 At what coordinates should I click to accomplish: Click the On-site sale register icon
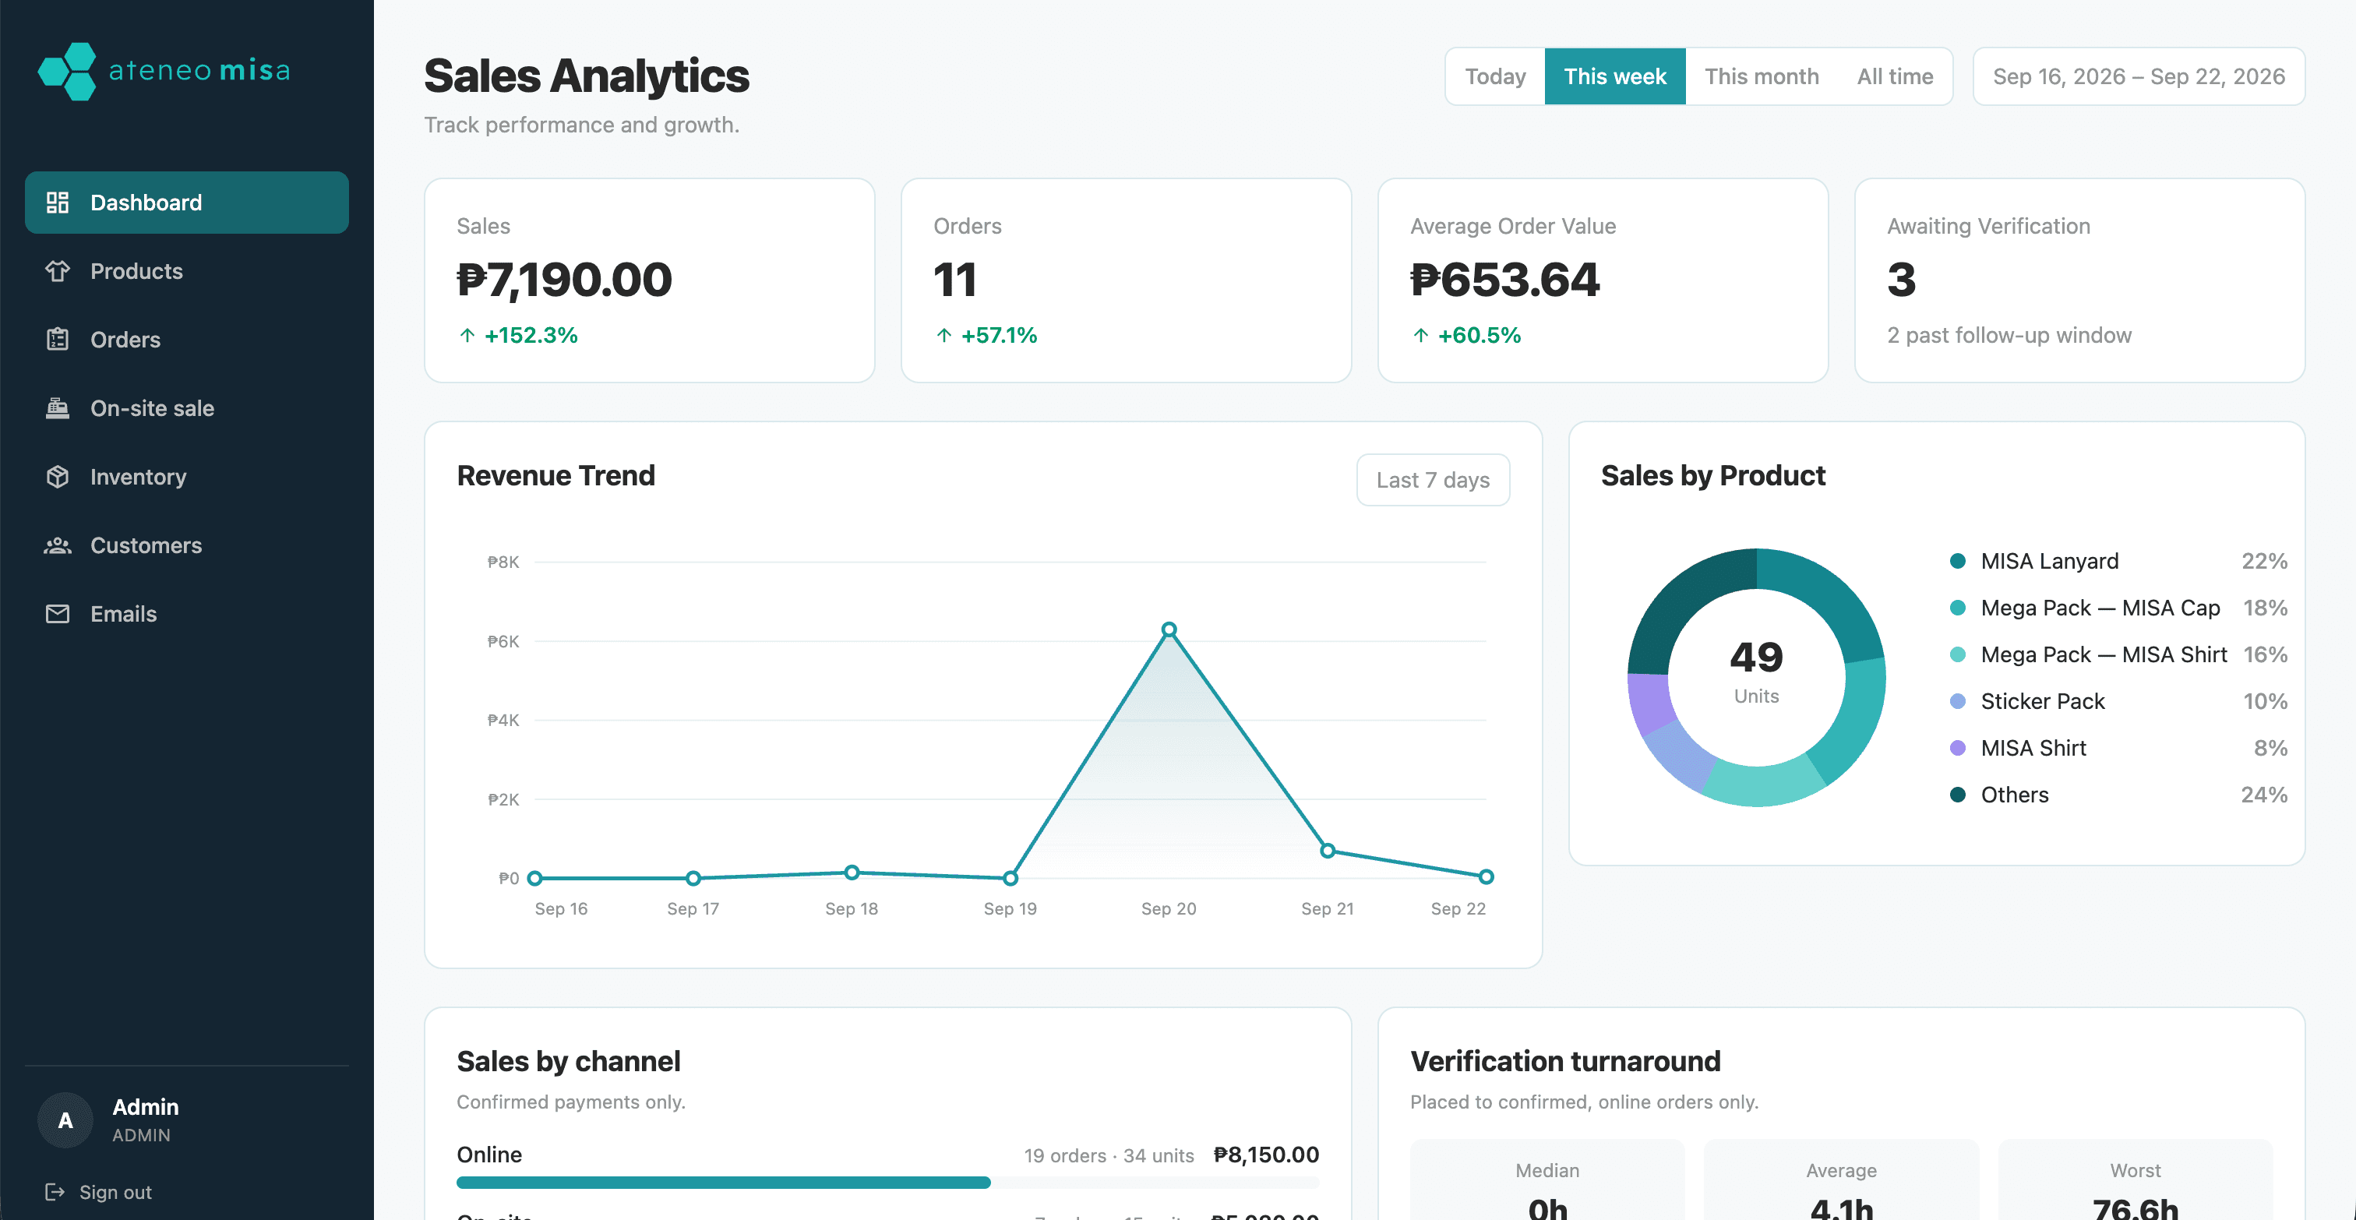coord(58,408)
